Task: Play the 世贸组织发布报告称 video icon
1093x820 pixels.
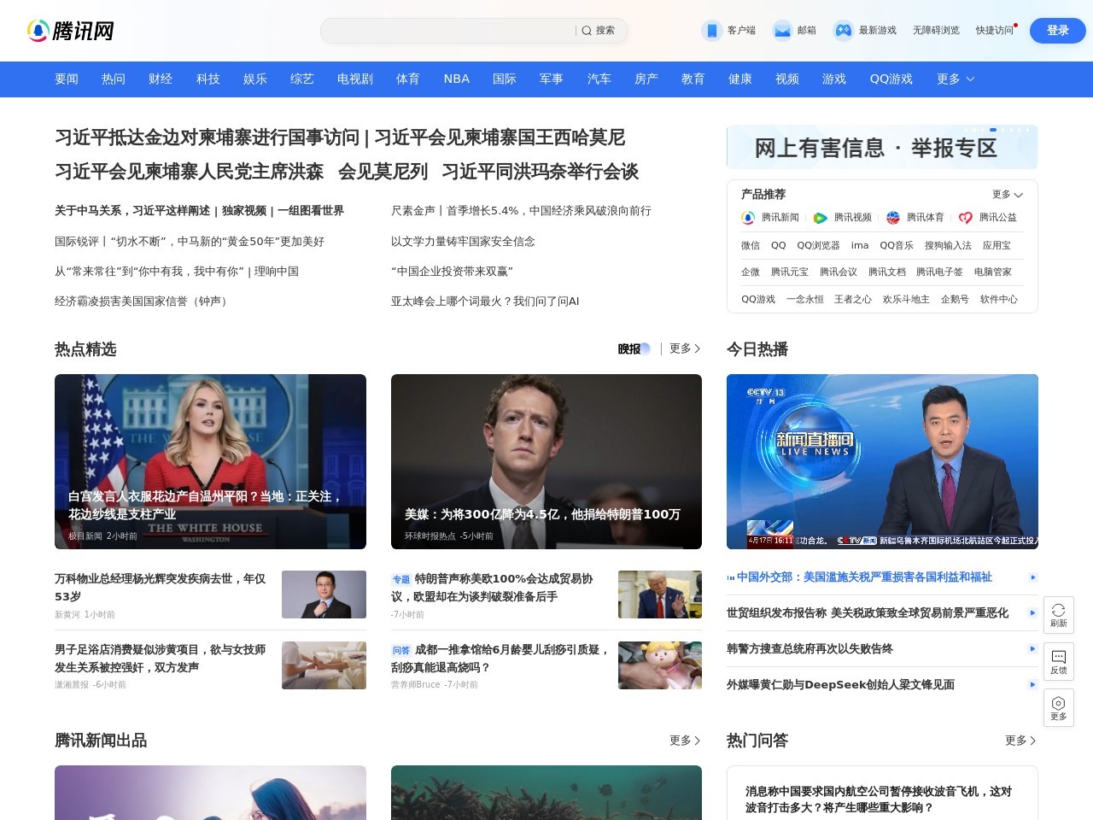Action: coord(1032,613)
